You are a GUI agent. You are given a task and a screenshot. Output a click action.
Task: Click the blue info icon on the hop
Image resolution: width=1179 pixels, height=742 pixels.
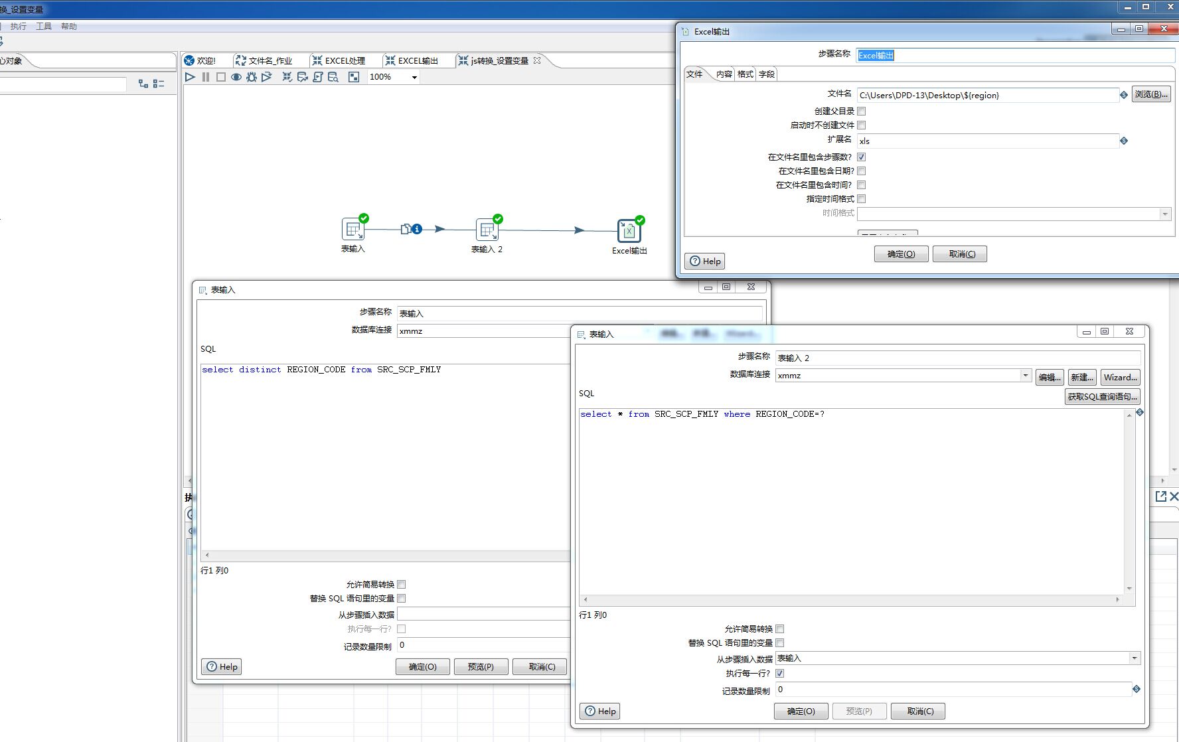[x=417, y=229]
